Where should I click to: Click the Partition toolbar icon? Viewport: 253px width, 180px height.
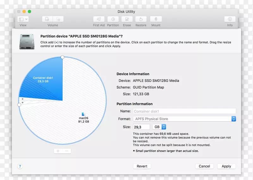pos(113,19)
